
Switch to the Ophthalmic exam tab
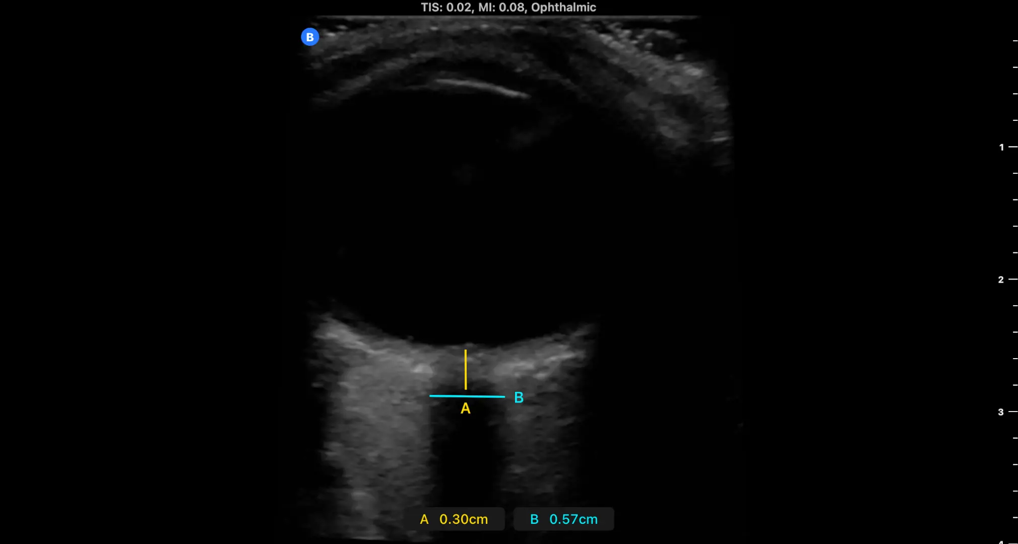point(564,7)
